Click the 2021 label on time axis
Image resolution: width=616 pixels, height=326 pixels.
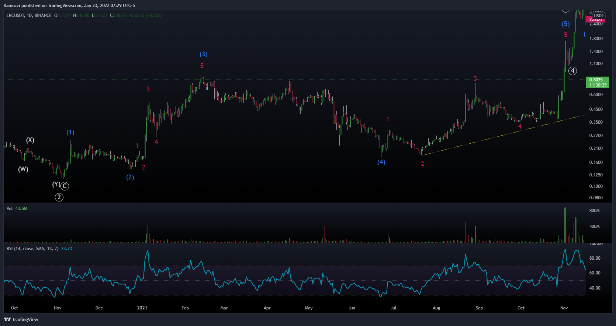142,308
